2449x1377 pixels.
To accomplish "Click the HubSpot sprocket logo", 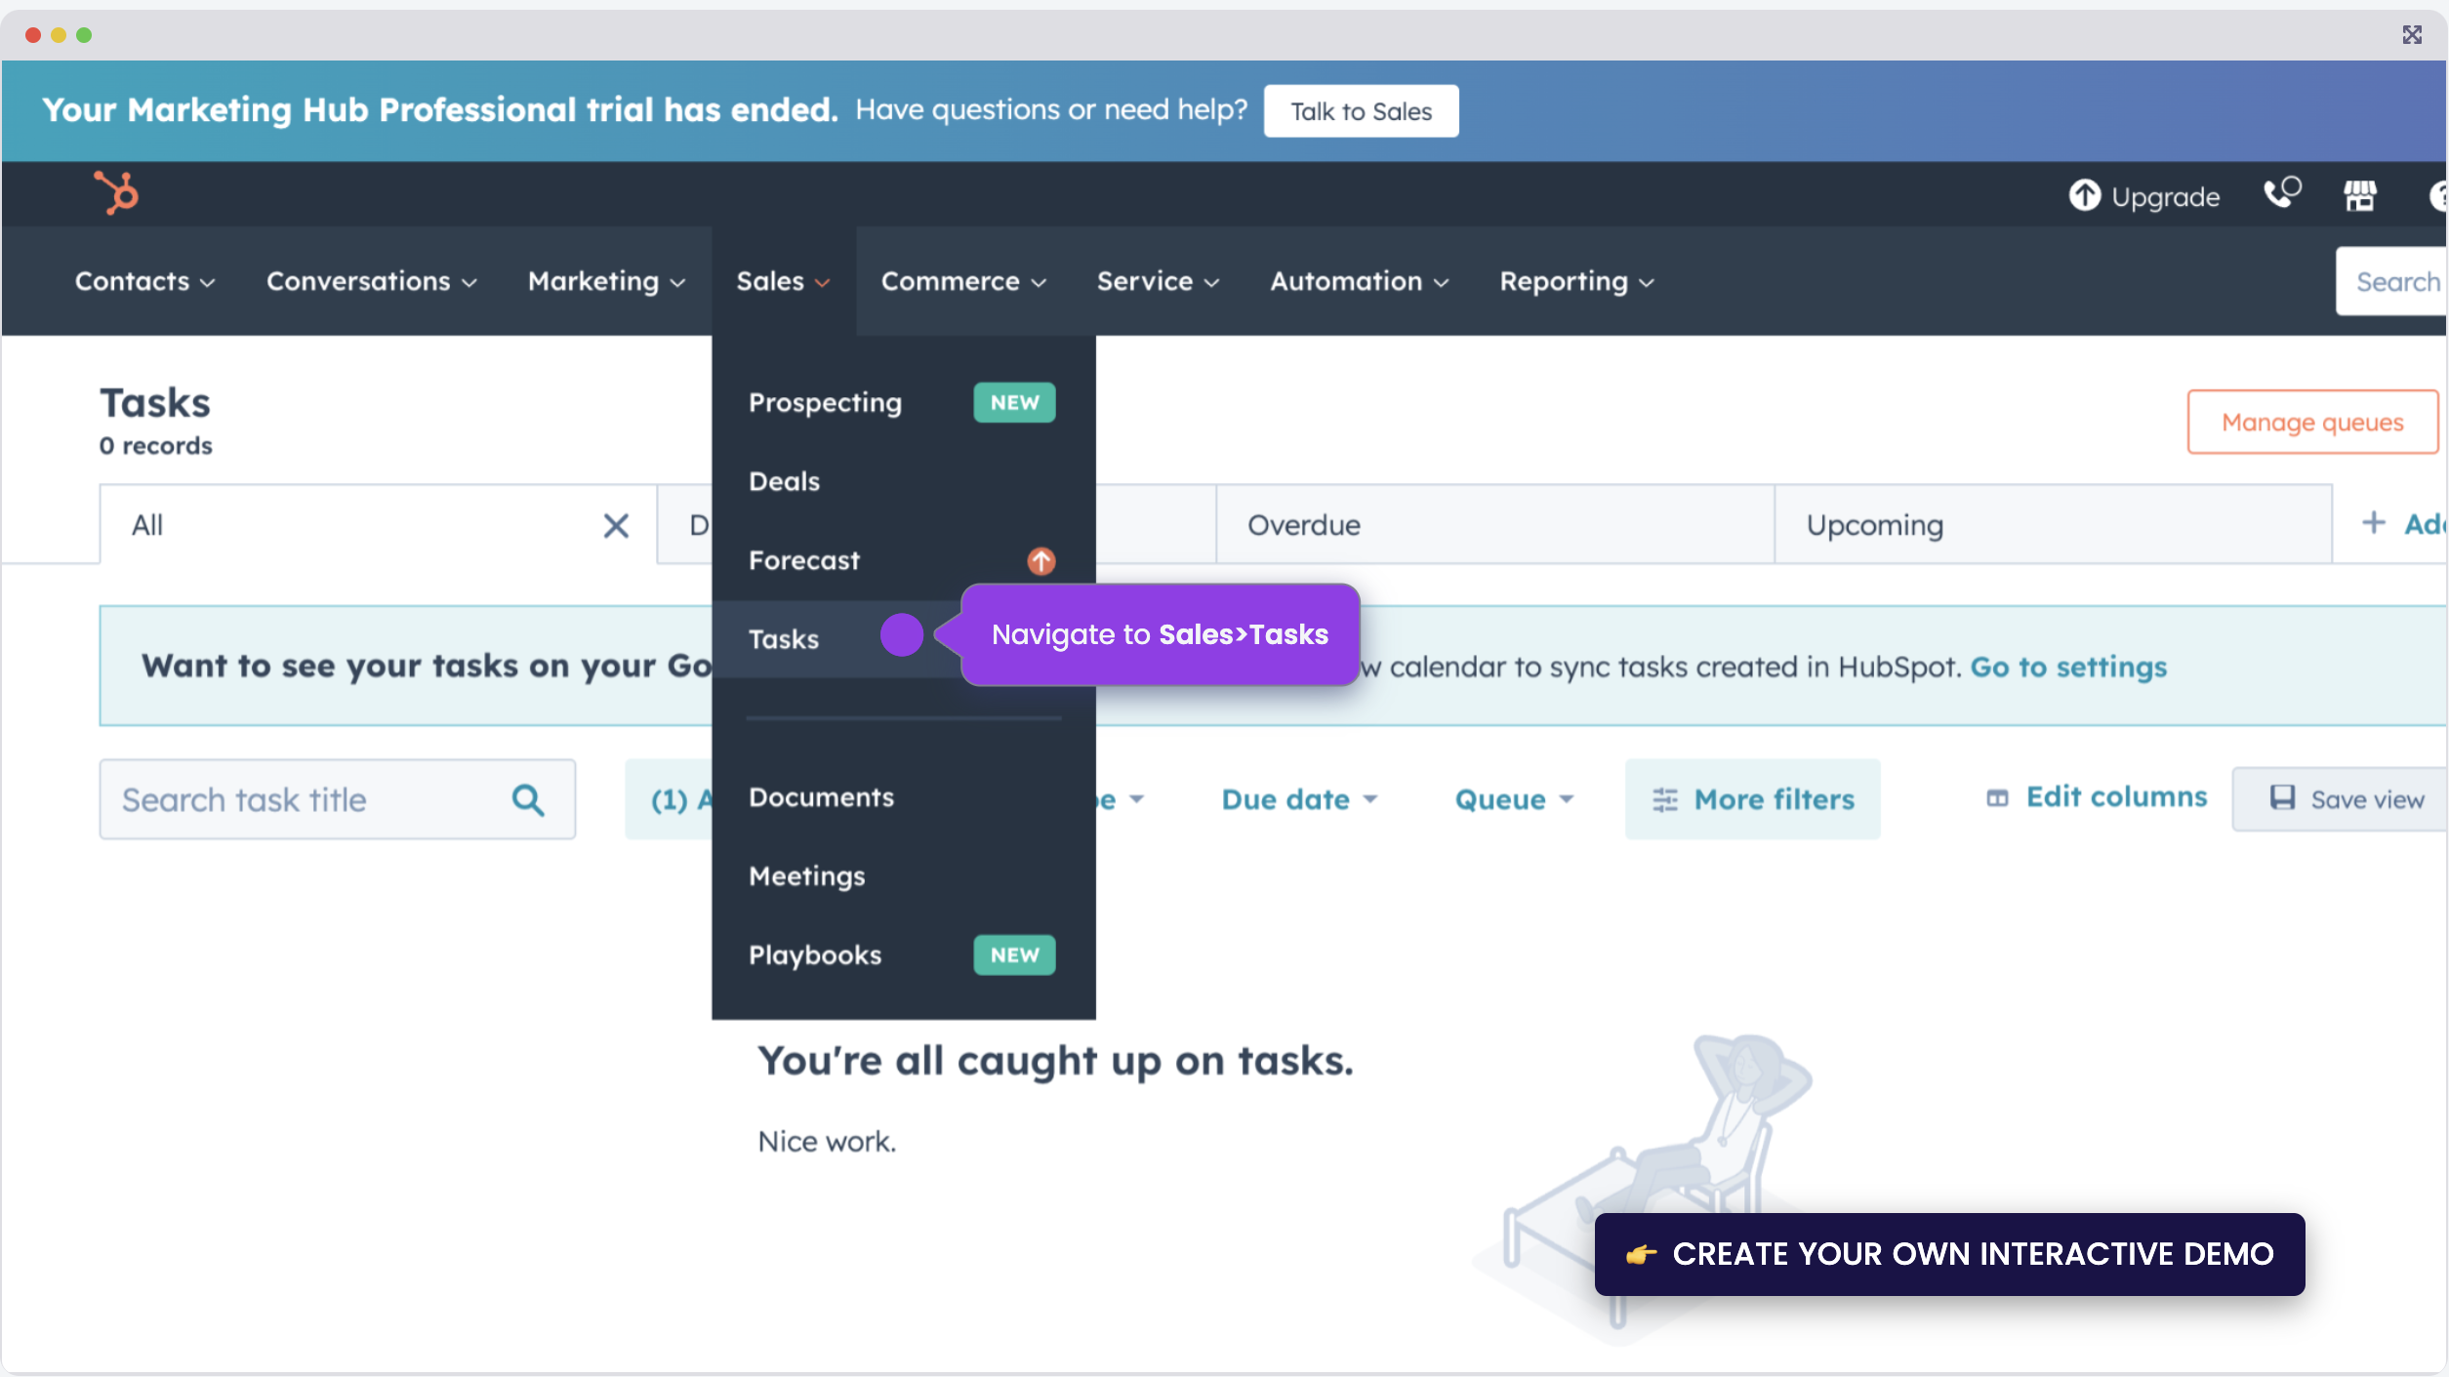I will click(116, 193).
